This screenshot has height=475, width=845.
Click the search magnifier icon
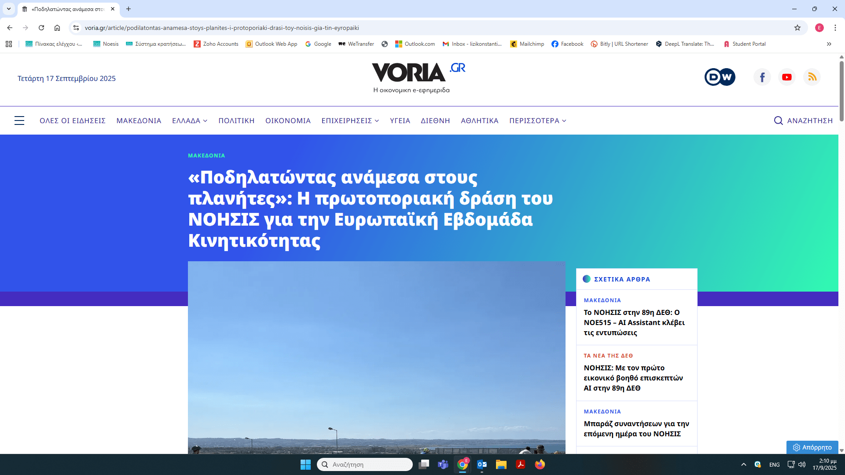[x=778, y=121]
